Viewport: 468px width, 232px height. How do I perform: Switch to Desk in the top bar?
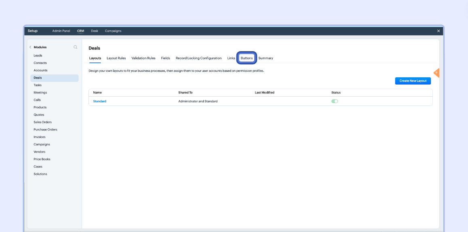click(x=94, y=31)
